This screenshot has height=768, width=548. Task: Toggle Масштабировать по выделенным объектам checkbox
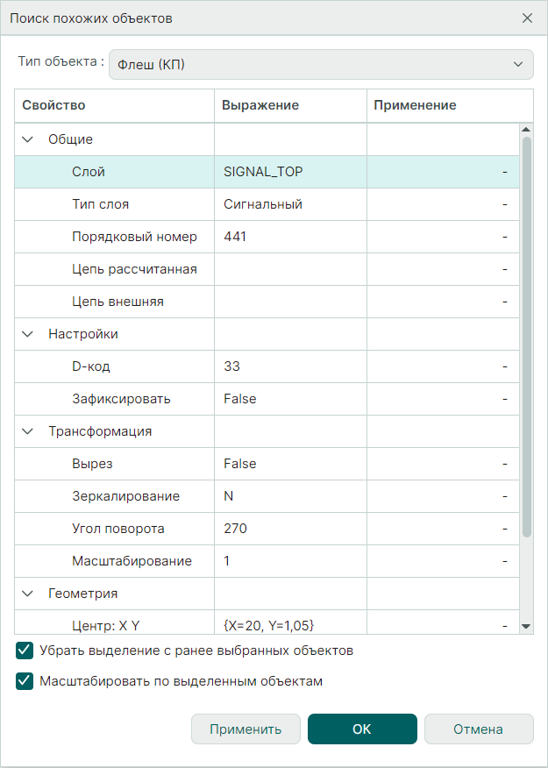point(25,681)
